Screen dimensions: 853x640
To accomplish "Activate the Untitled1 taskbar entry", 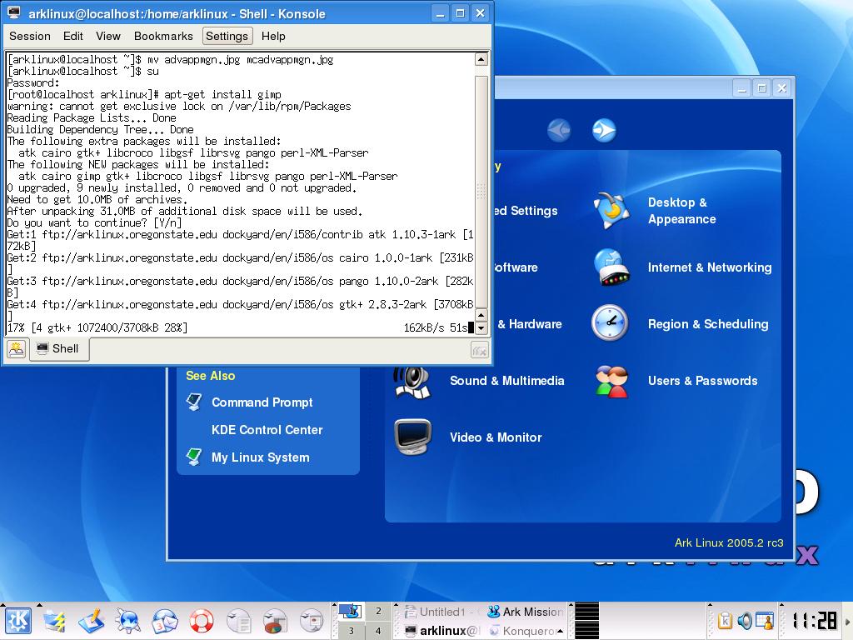I will click(441, 612).
